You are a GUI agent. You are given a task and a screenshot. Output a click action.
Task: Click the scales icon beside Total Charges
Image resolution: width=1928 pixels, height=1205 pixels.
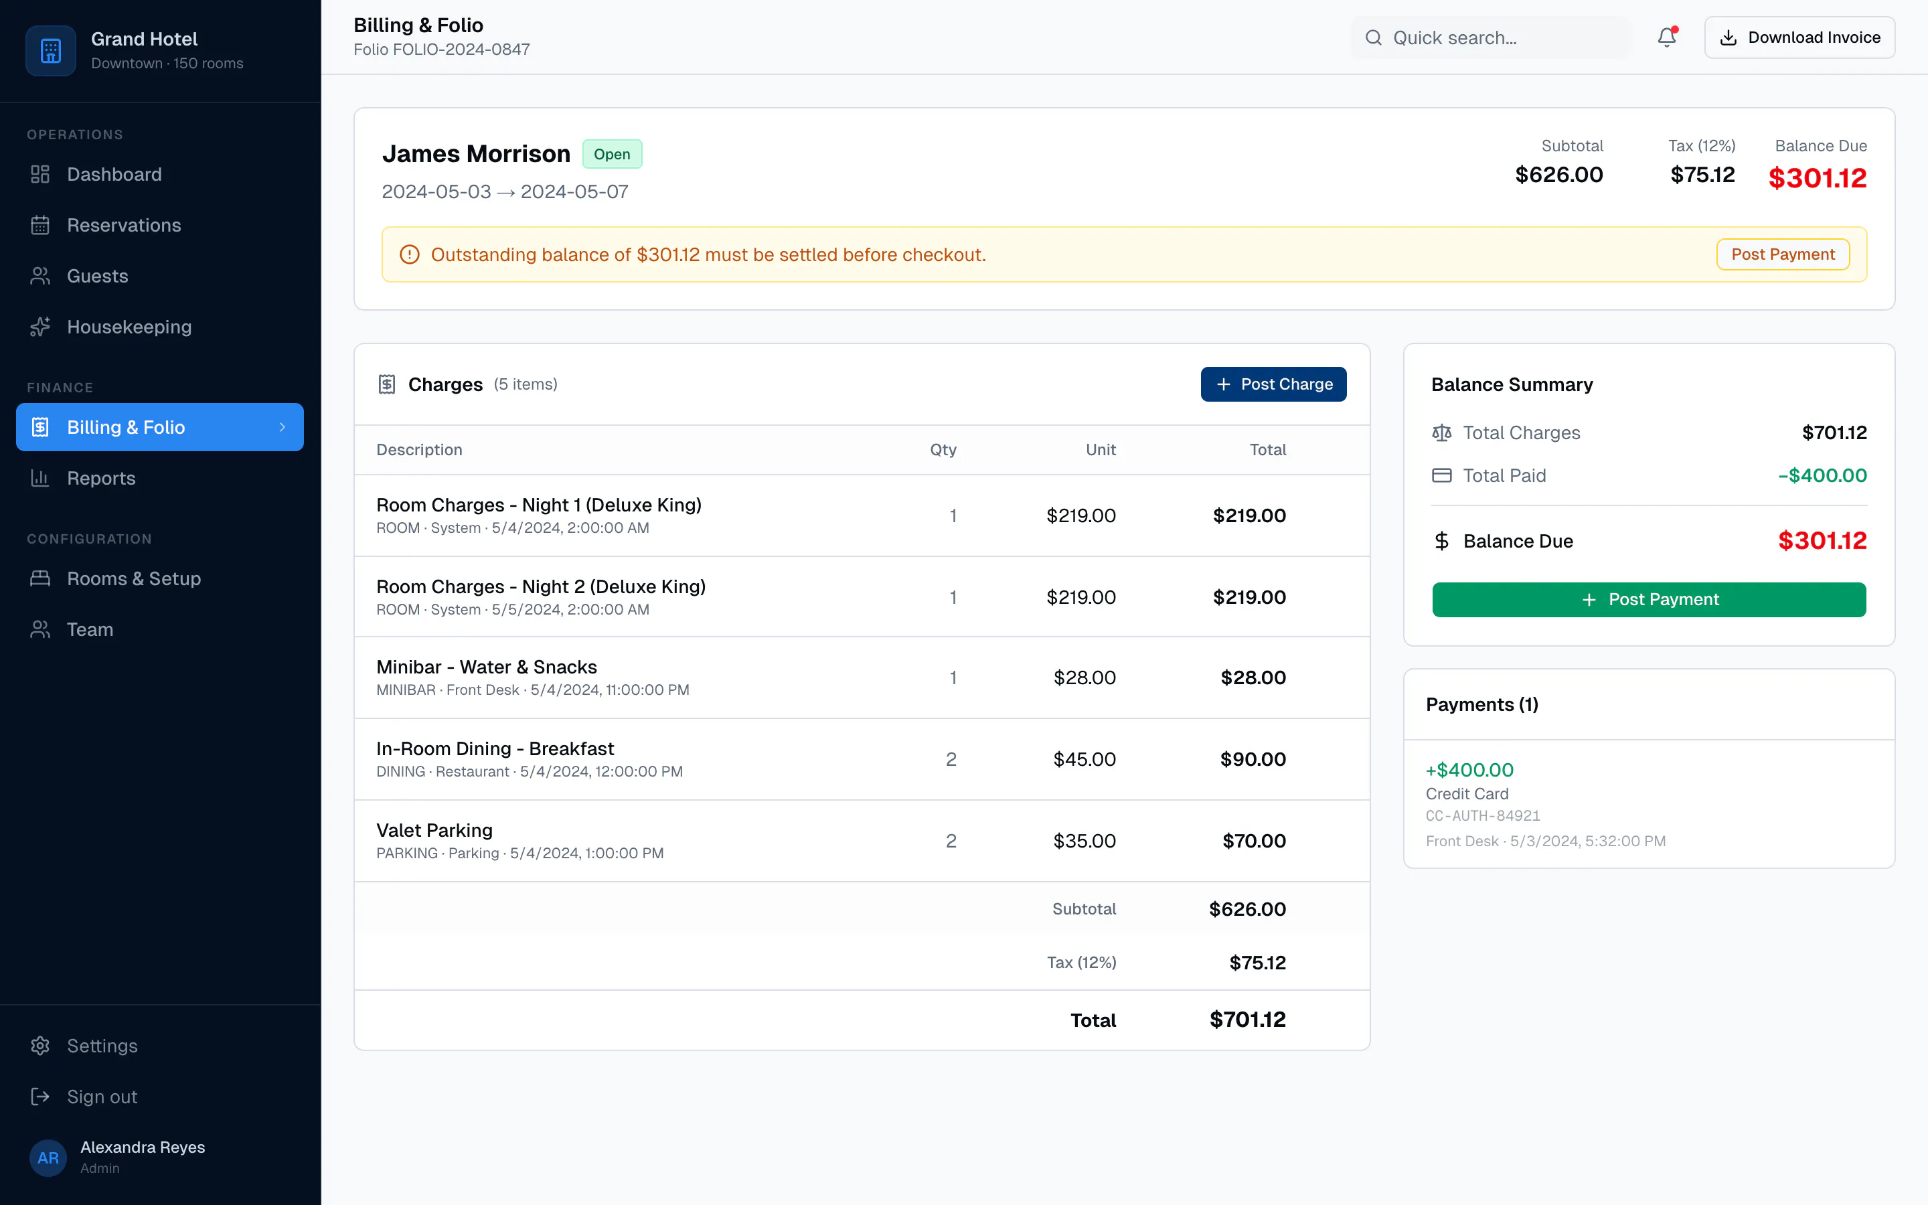[x=1441, y=432]
